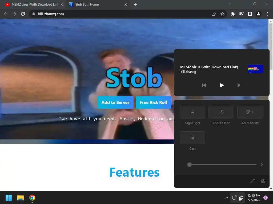This screenshot has width=273, height=204.
Task: Click the browser forward arrow
Action: [14, 14]
